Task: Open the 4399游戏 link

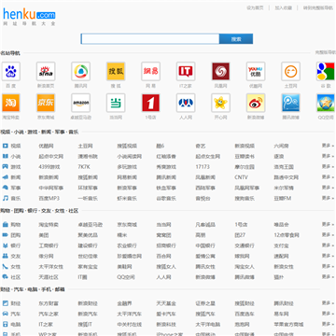Action: pyautogui.click(x=49, y=167)
